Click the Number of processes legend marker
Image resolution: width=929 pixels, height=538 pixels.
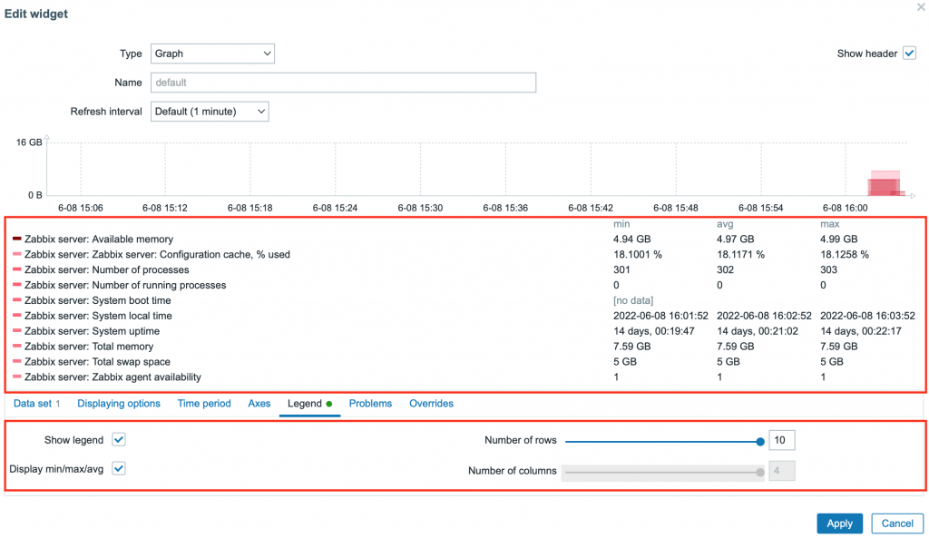click(x=17, y=270)
